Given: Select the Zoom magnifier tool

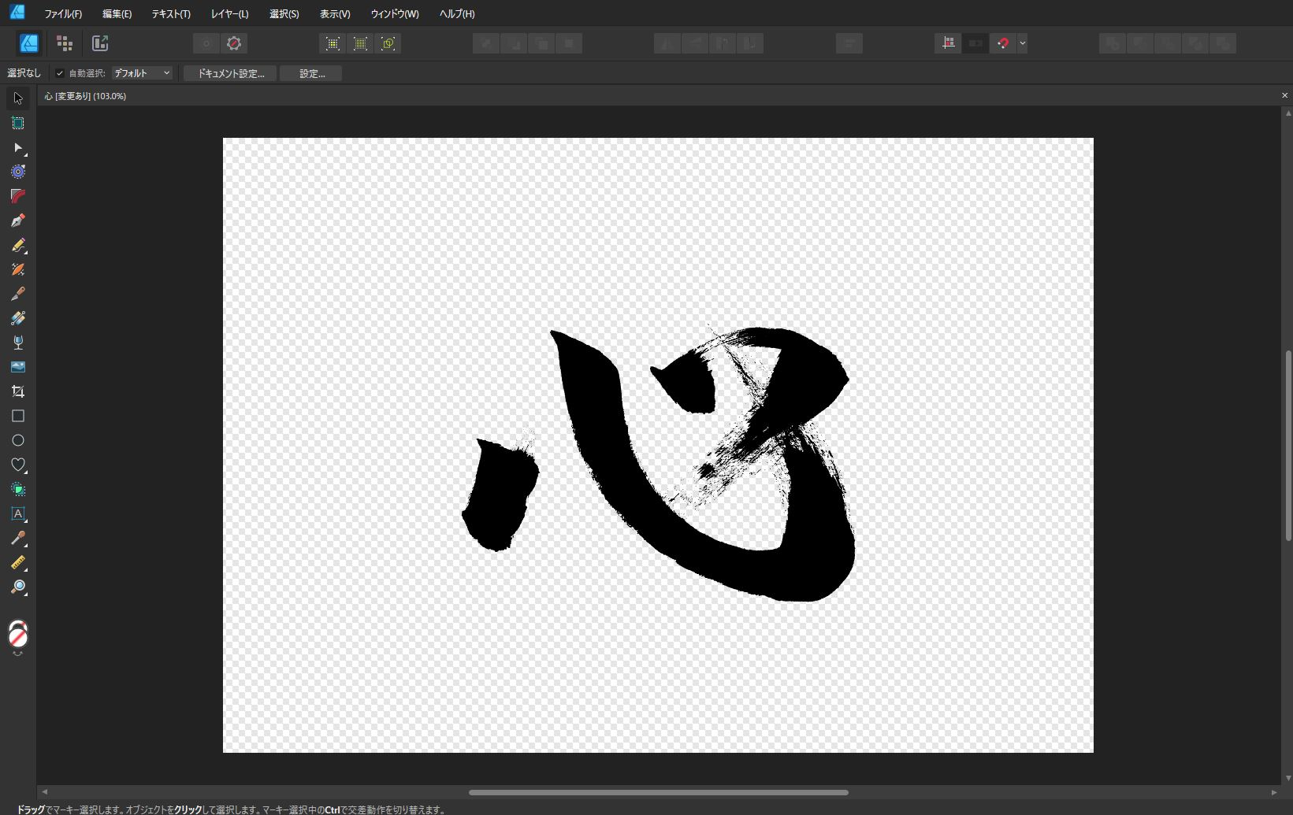Looking at the screenshot, I should tap(18, 587).
